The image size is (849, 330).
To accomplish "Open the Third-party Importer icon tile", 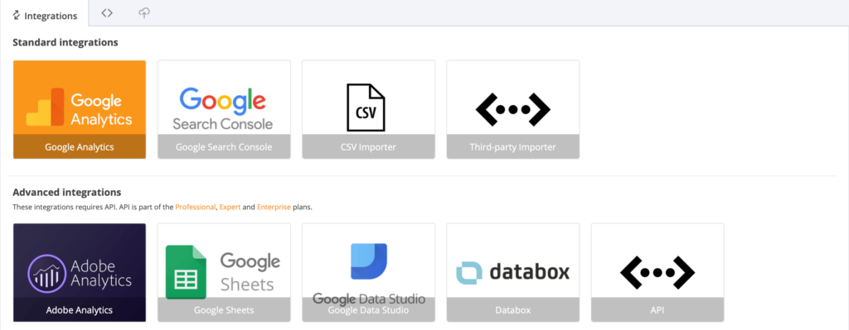I will [512, 110].
